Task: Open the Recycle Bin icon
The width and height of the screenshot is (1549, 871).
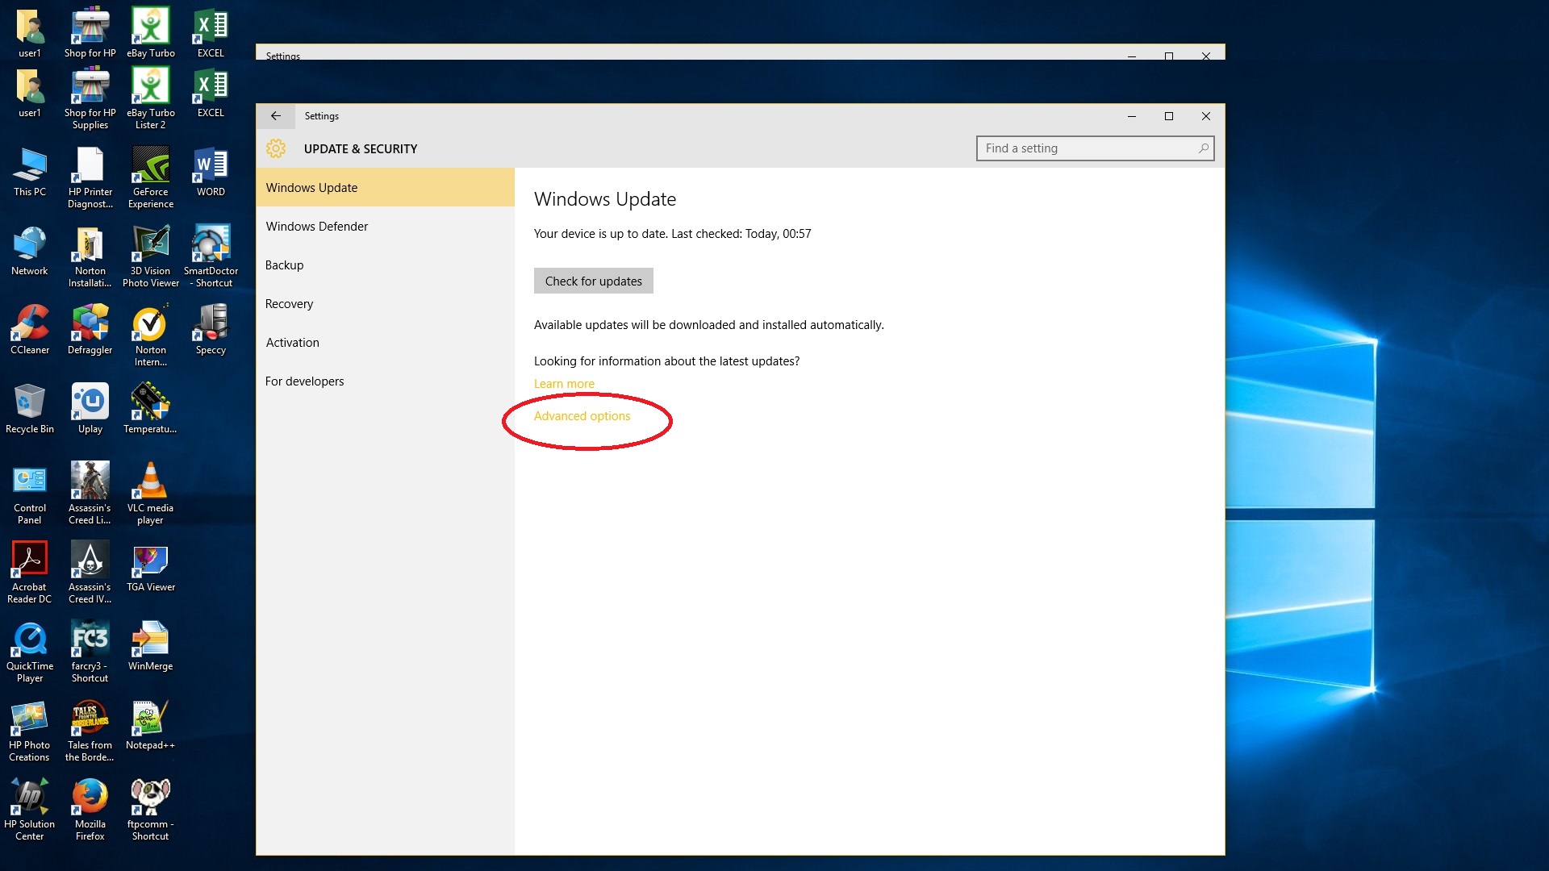Action: tap(30, 408)
